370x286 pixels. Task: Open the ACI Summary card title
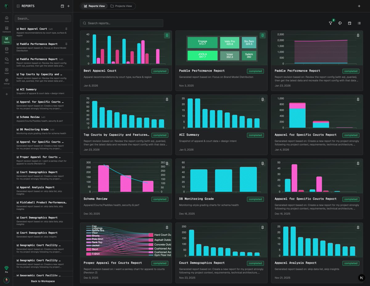(189, 135)
